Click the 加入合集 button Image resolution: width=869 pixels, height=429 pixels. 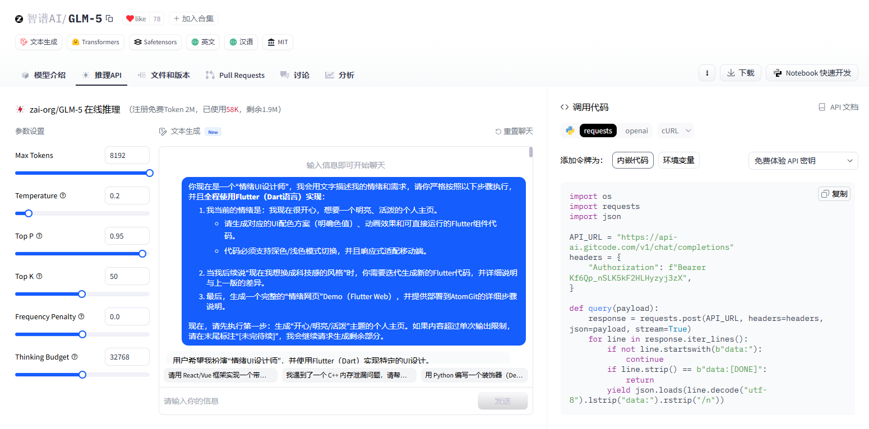click(193, 18)
